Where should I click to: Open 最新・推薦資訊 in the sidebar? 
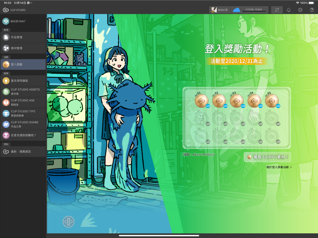(23, 152)
